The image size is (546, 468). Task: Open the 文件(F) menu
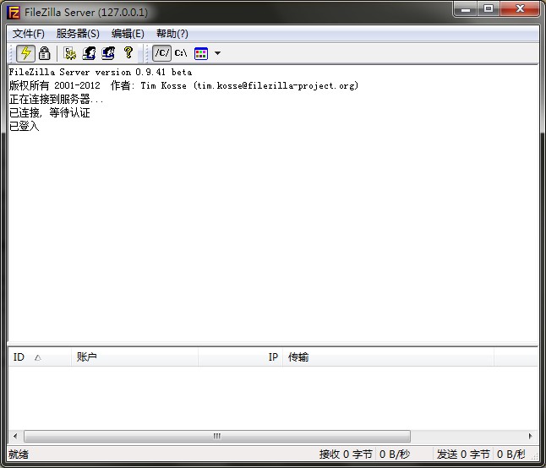(29, 34)
